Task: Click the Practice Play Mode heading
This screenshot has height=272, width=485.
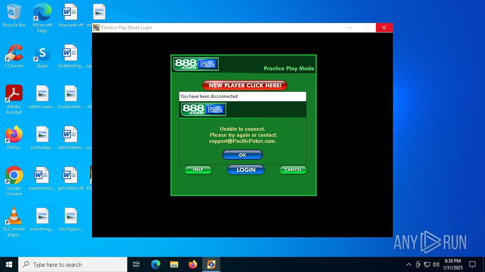Action: click(x=289, y=68)
